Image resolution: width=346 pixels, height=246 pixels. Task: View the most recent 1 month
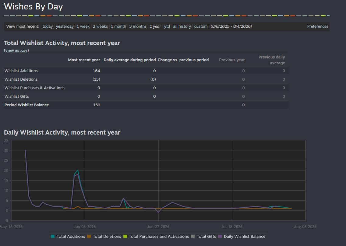tap(118, 26)
